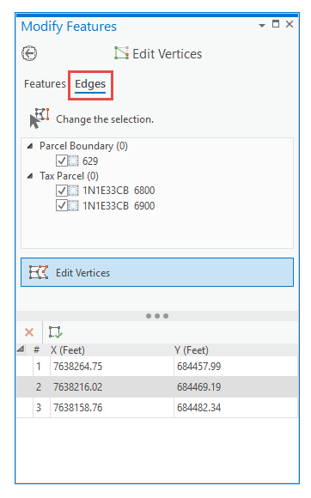Select vertex row 2 in the table
The height and width of the screenshot is (498, 311).
[x=157, y=387]
